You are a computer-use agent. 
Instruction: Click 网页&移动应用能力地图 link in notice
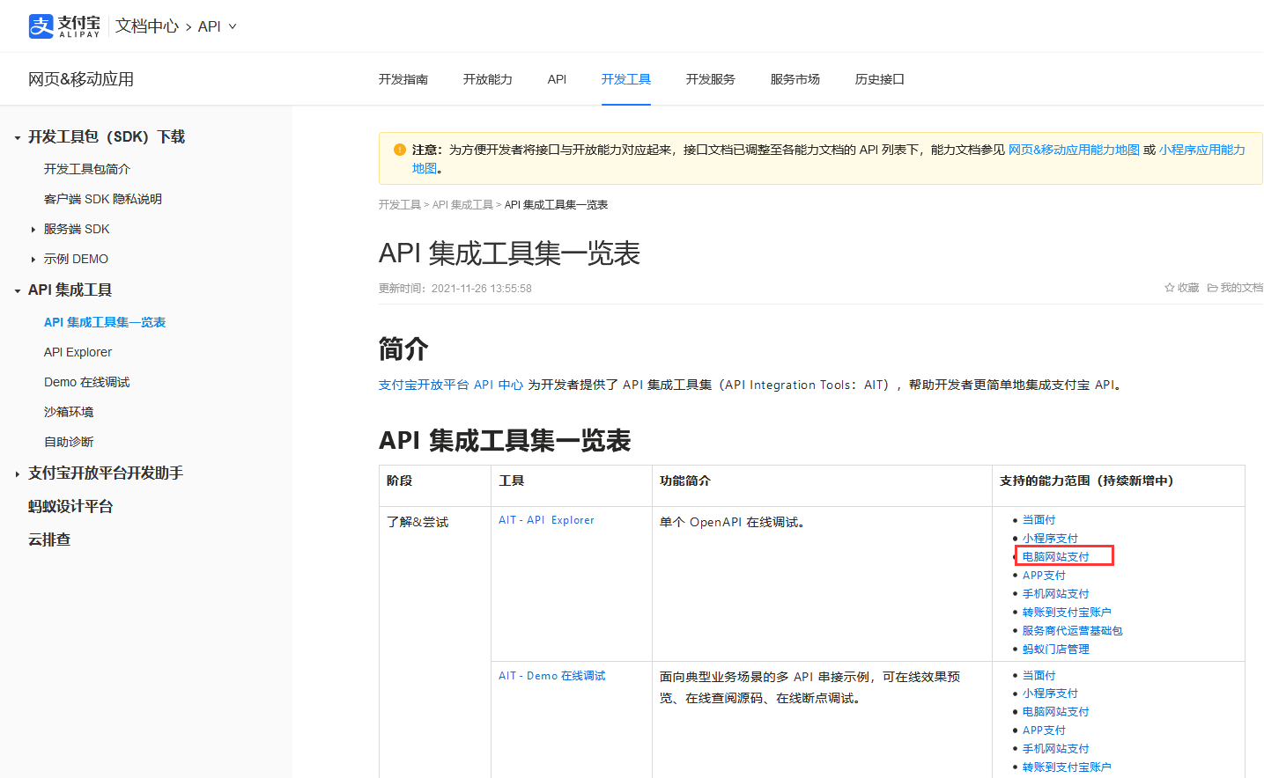point(1074,150)
